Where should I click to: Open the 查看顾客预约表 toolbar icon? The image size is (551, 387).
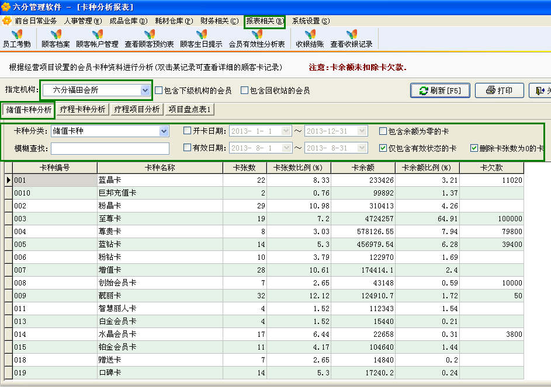click(150, 39)
